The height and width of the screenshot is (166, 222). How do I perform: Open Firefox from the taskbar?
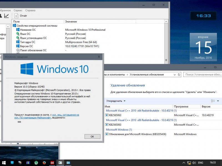click(44, 163)
